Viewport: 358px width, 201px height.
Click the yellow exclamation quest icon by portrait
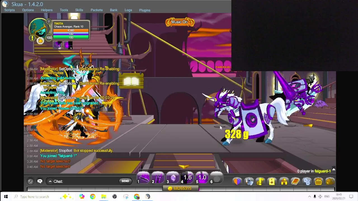[x=32, y=38]
